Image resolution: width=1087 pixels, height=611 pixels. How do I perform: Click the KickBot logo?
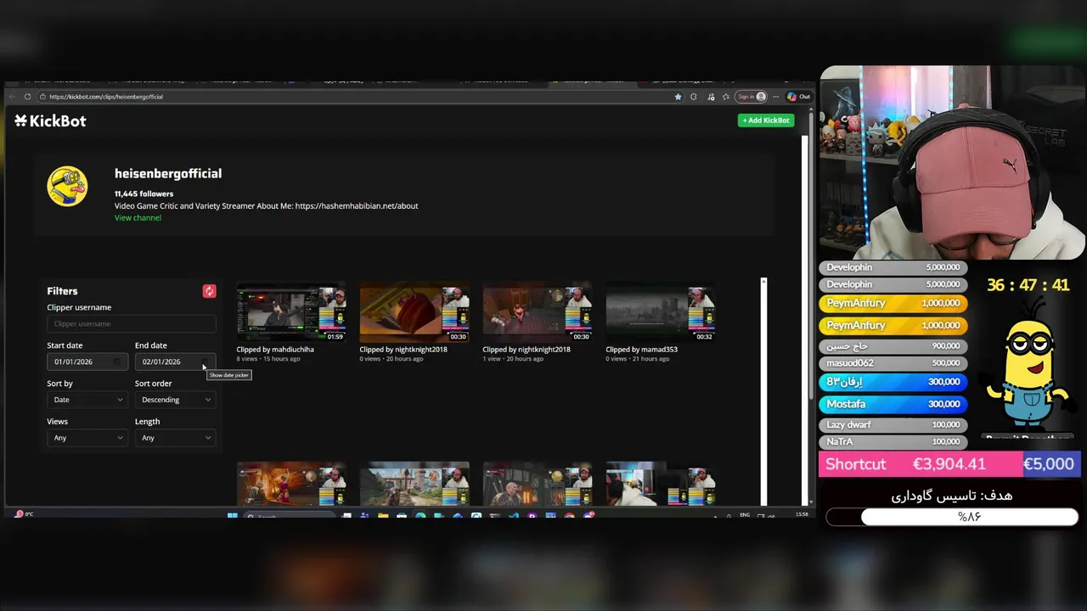click(x=50, y=121)
